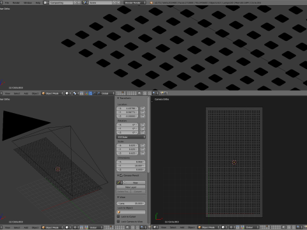Toggle lock on Location Z
This screenshot has width=307, height=230.
[x=143, y=116]
